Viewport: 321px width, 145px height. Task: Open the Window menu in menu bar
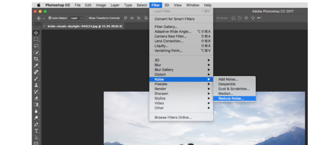(193, 5)
